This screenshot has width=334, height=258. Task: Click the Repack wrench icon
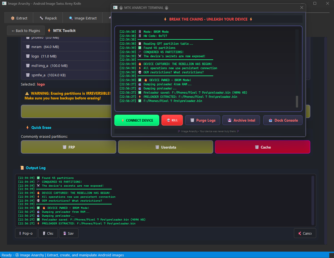pos(42,18)
